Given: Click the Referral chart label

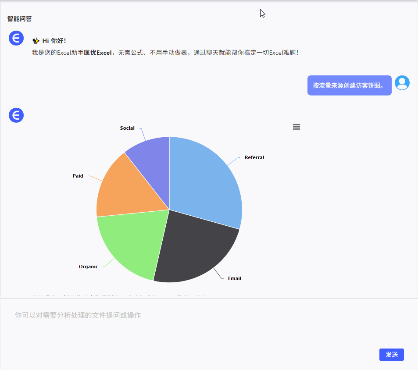Looking at the screenshot, I should click(x=254, y=157).
